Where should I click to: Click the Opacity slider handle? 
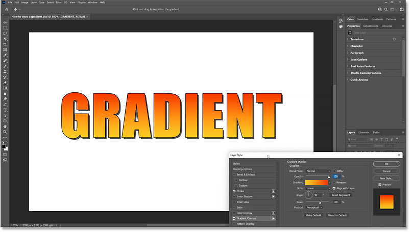click(x=329, y=177)
